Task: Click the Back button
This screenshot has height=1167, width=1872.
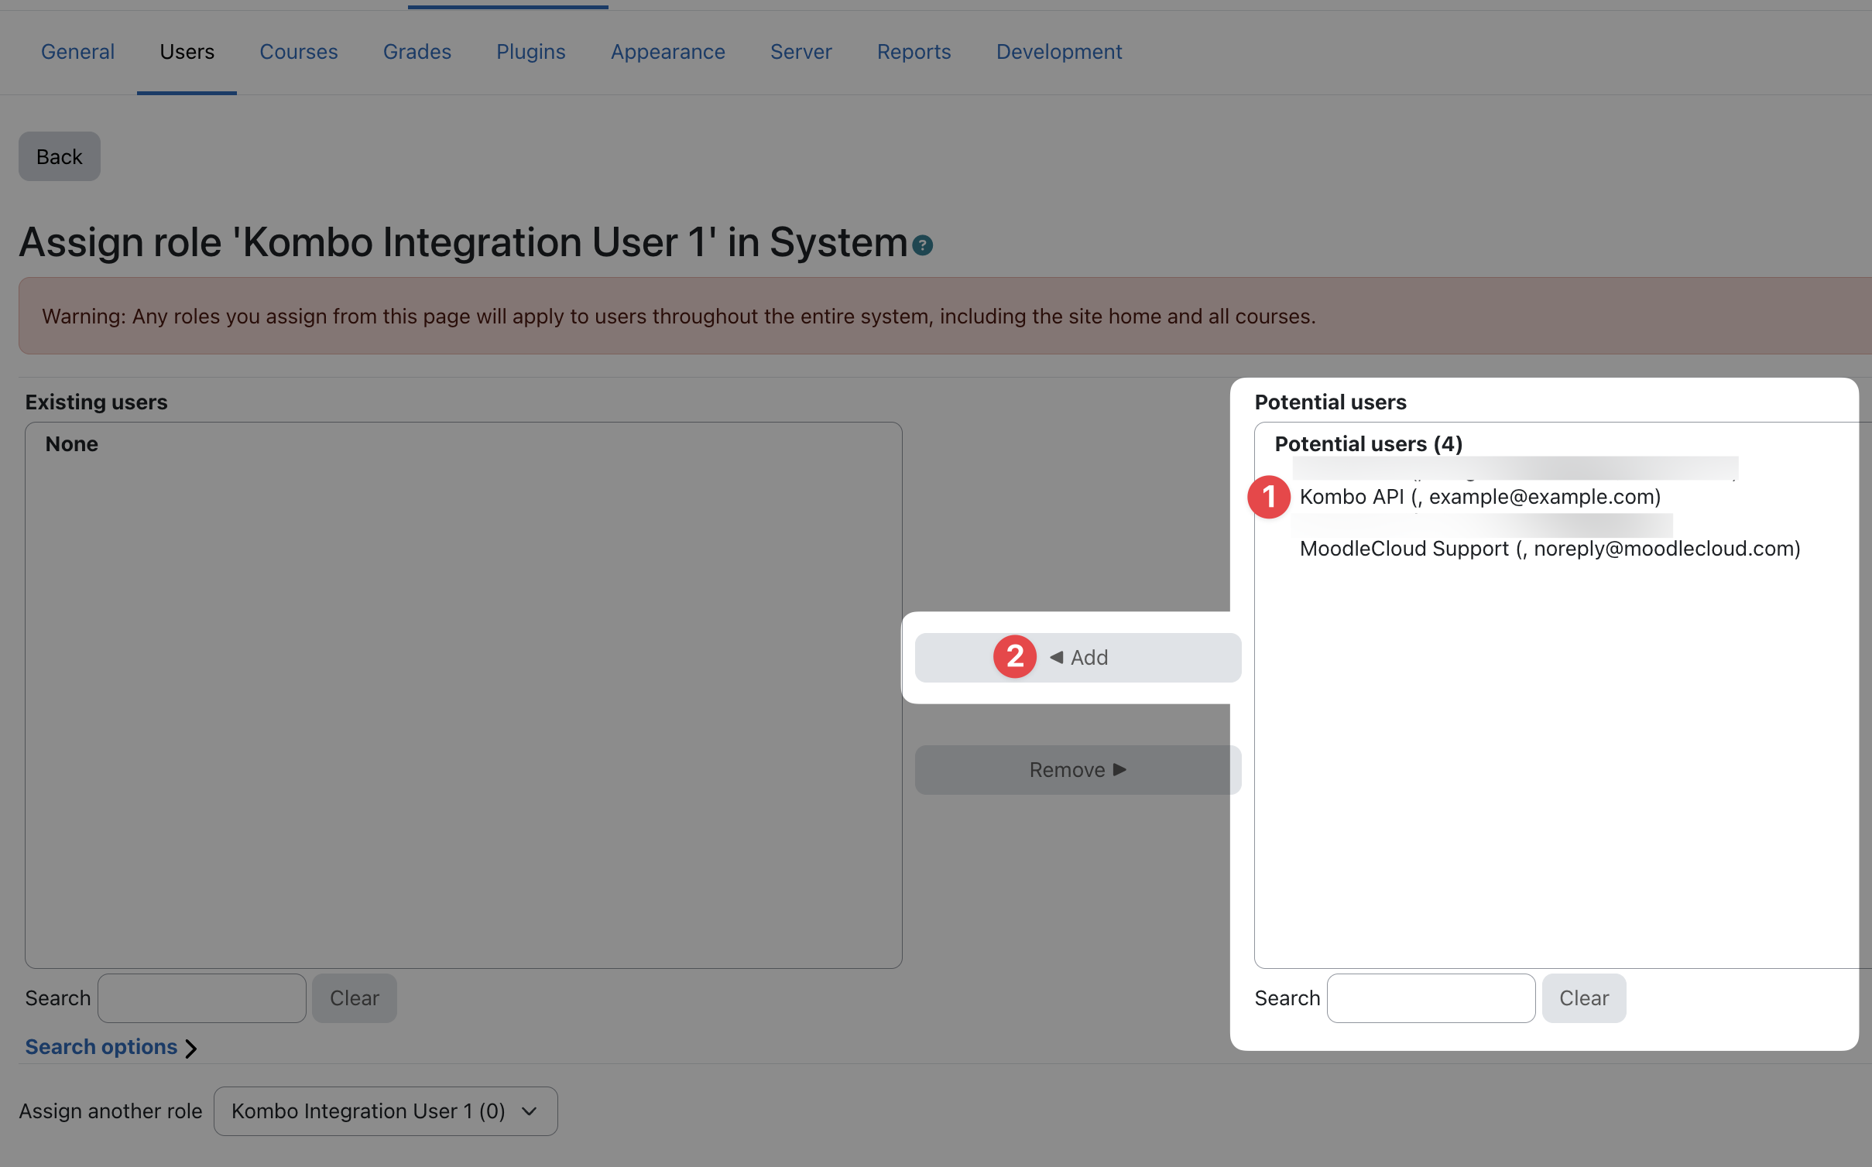Action: coord(59,156)
